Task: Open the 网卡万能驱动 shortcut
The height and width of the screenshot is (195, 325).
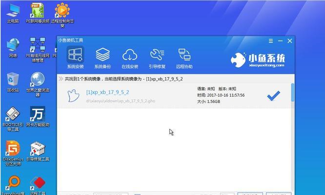Action: (x=38, y=117)
